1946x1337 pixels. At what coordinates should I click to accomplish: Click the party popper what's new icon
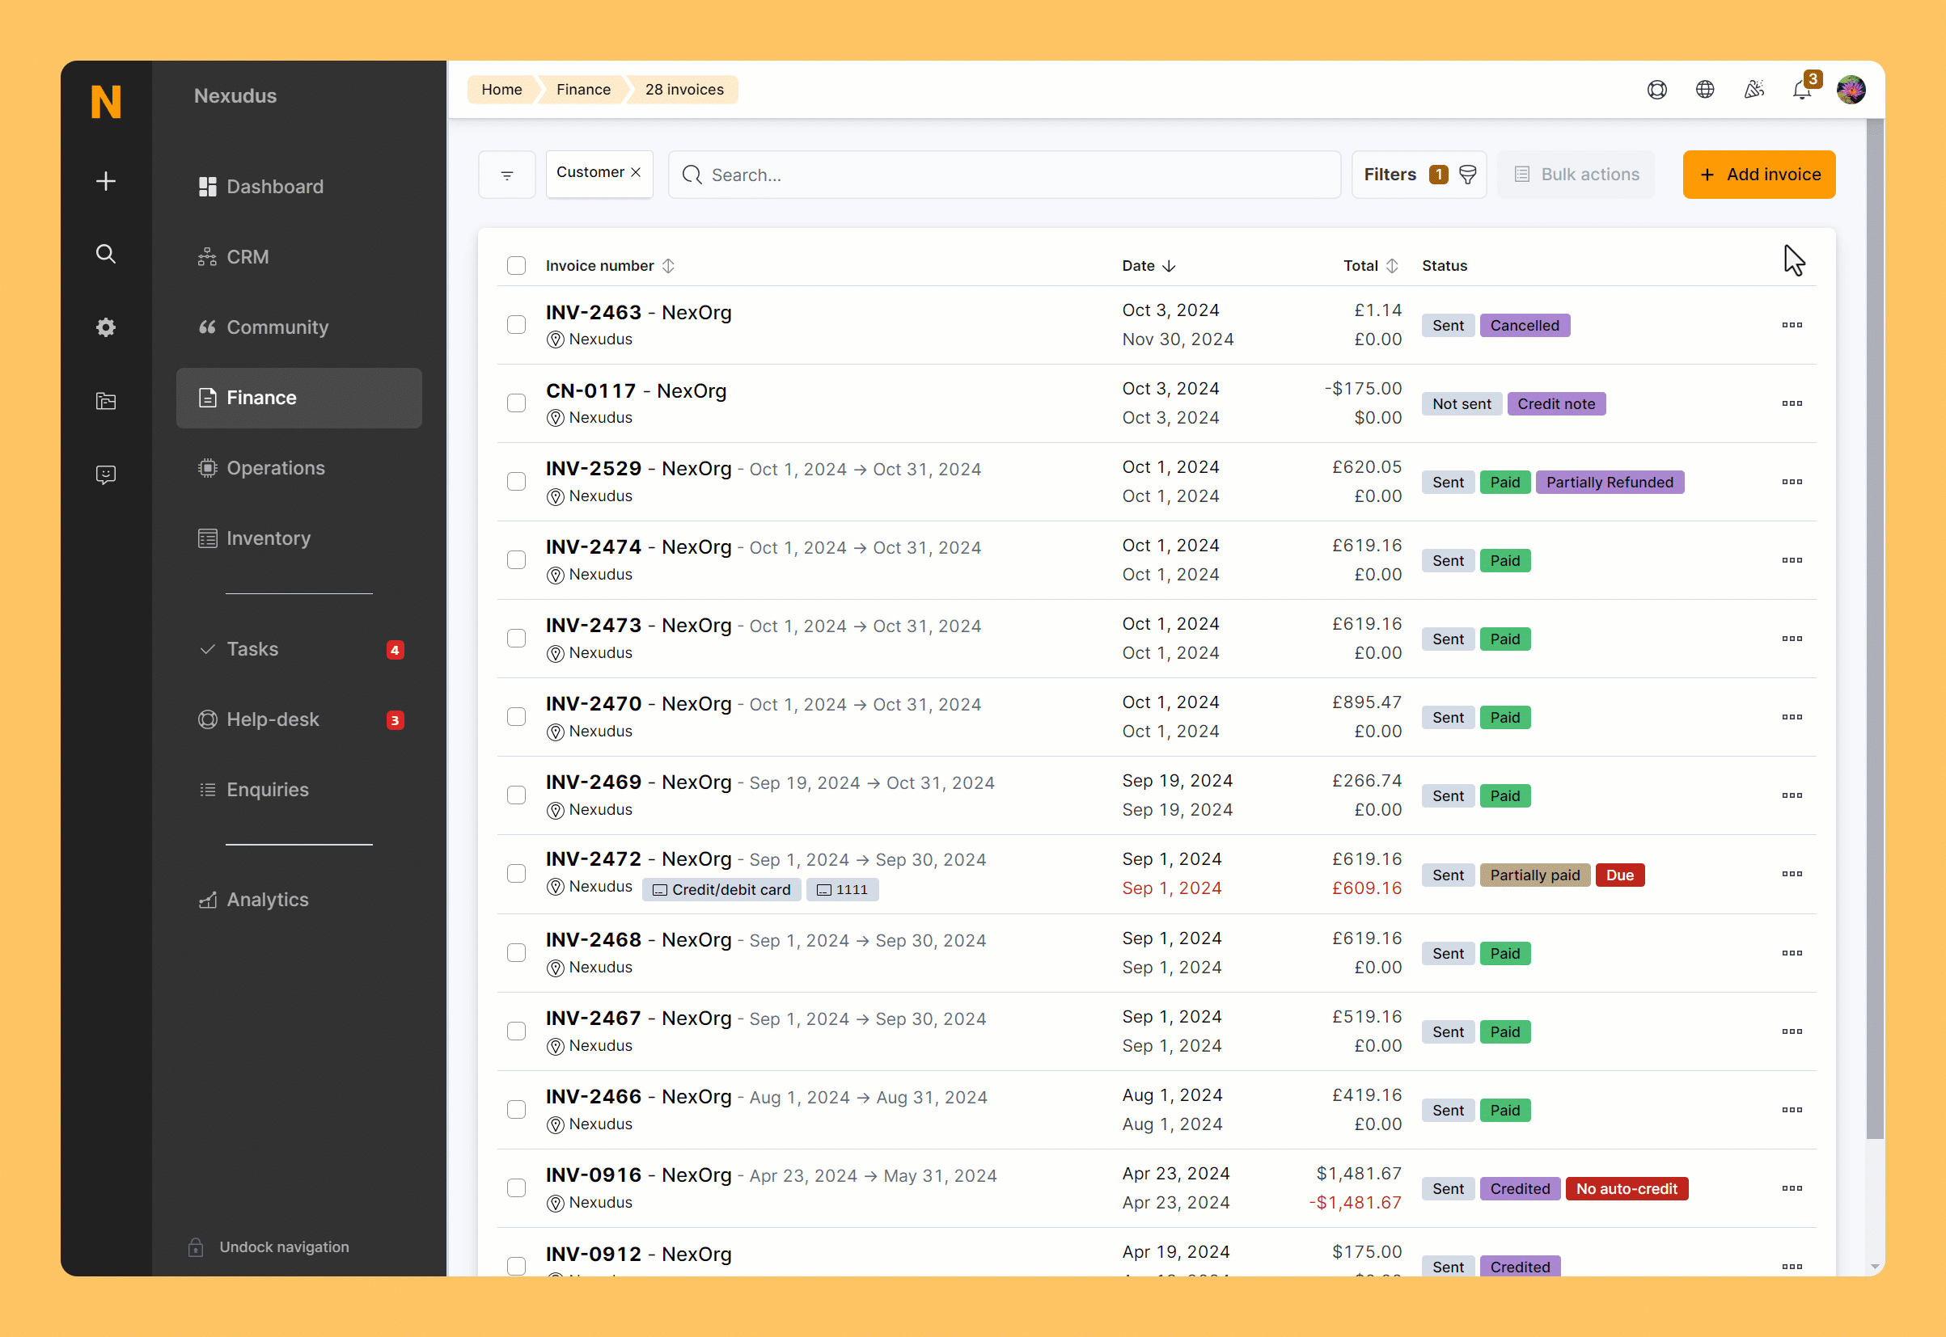click(x=1754, y=90)
